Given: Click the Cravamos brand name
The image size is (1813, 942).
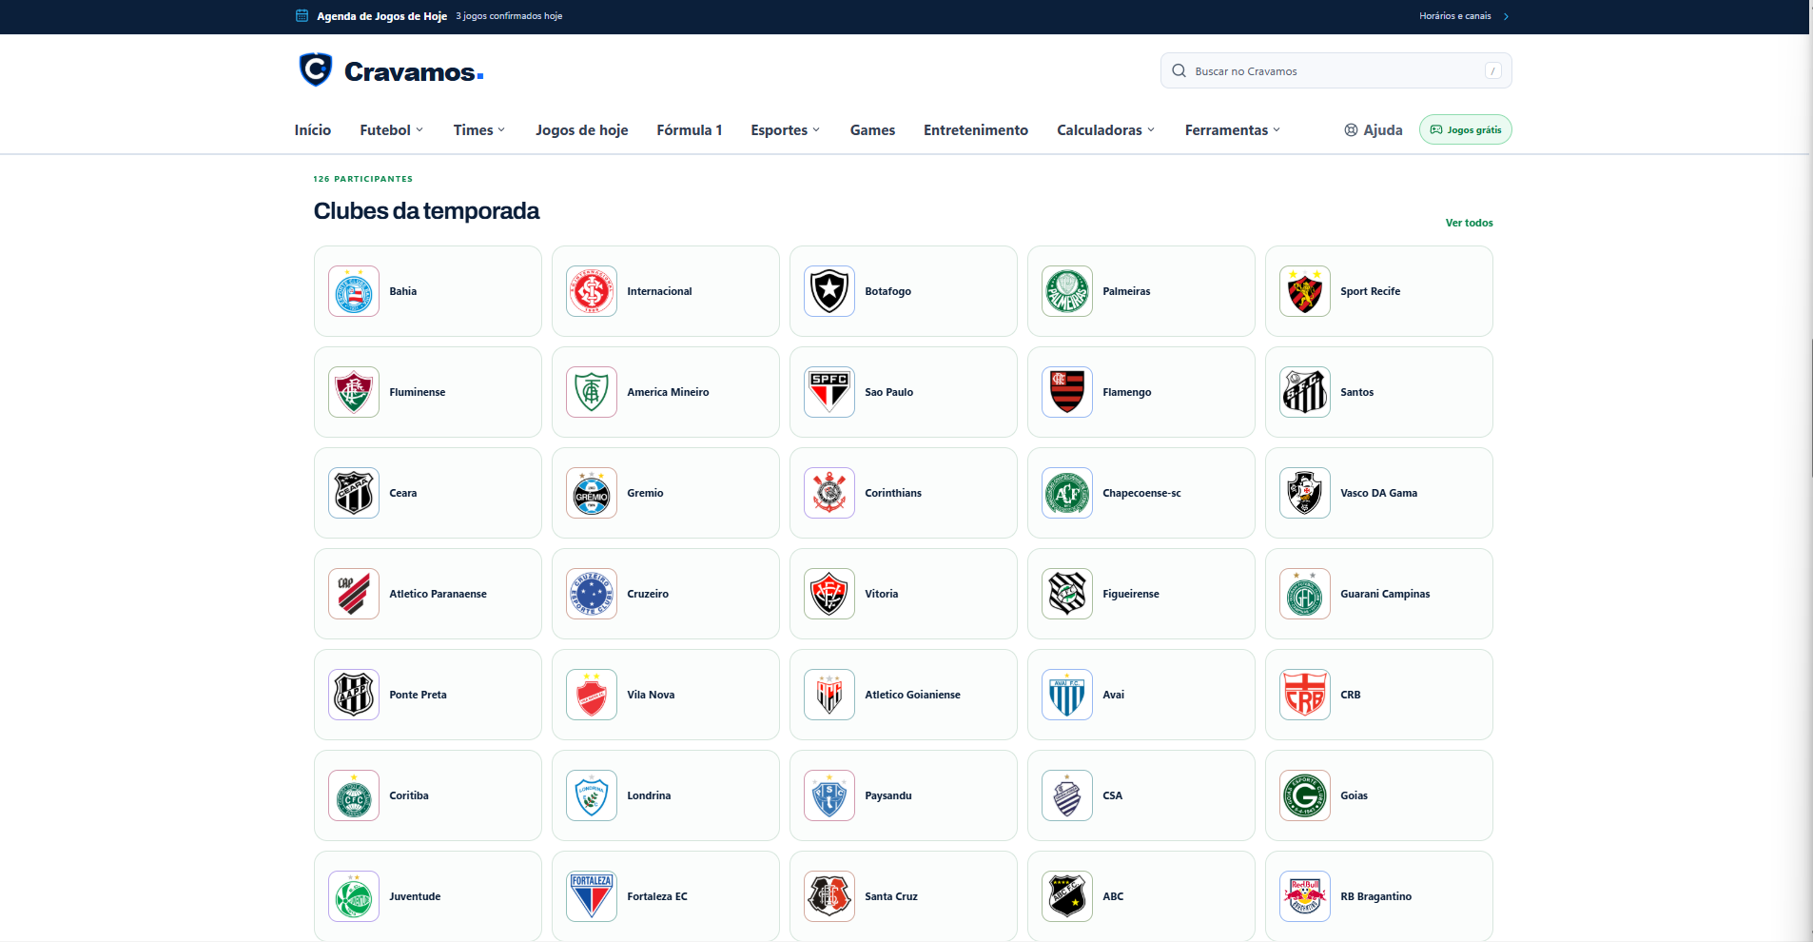Looking at the screenshot, I should [x=414, y=71].
